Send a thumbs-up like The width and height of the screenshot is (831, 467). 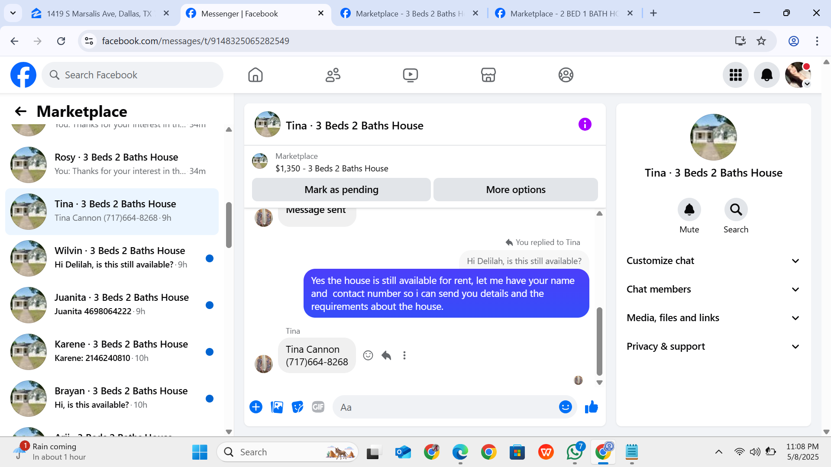[x=591, y=407]
